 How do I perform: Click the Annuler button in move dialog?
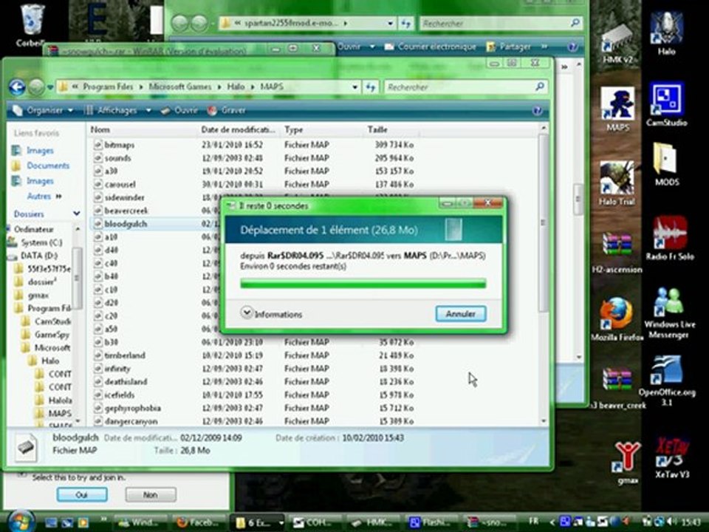point(461,313)
